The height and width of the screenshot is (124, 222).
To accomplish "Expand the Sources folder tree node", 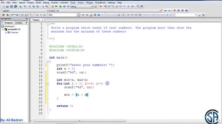I will point(6,32).
